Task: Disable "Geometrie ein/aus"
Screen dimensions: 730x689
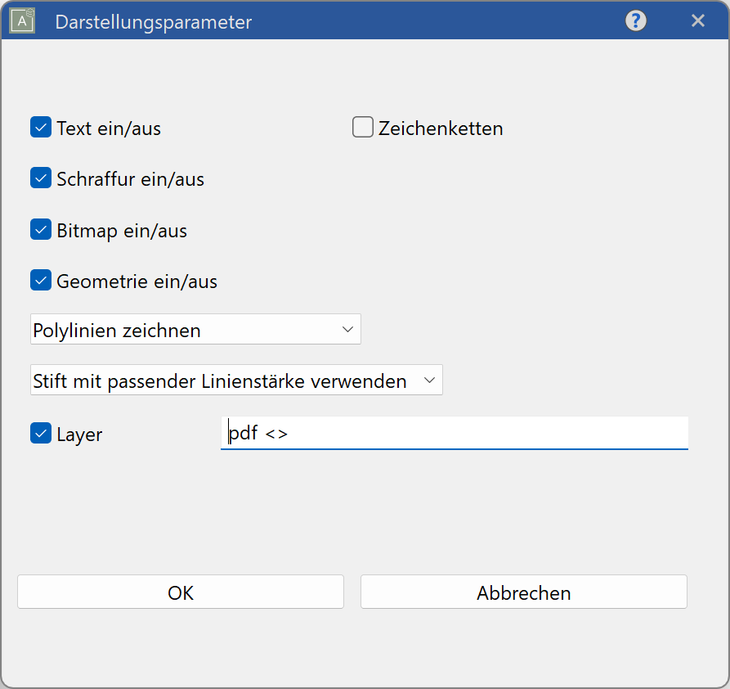Action: click(40, 280)
